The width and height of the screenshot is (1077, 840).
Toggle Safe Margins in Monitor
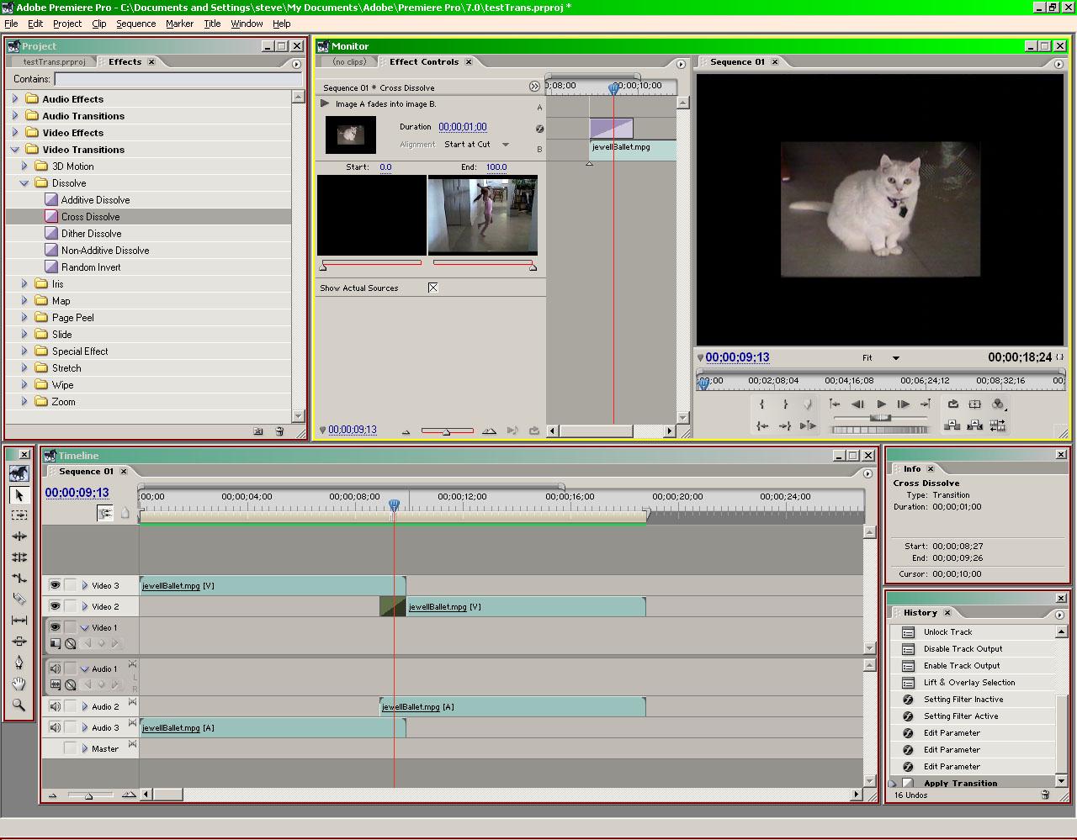coord(975,404)
